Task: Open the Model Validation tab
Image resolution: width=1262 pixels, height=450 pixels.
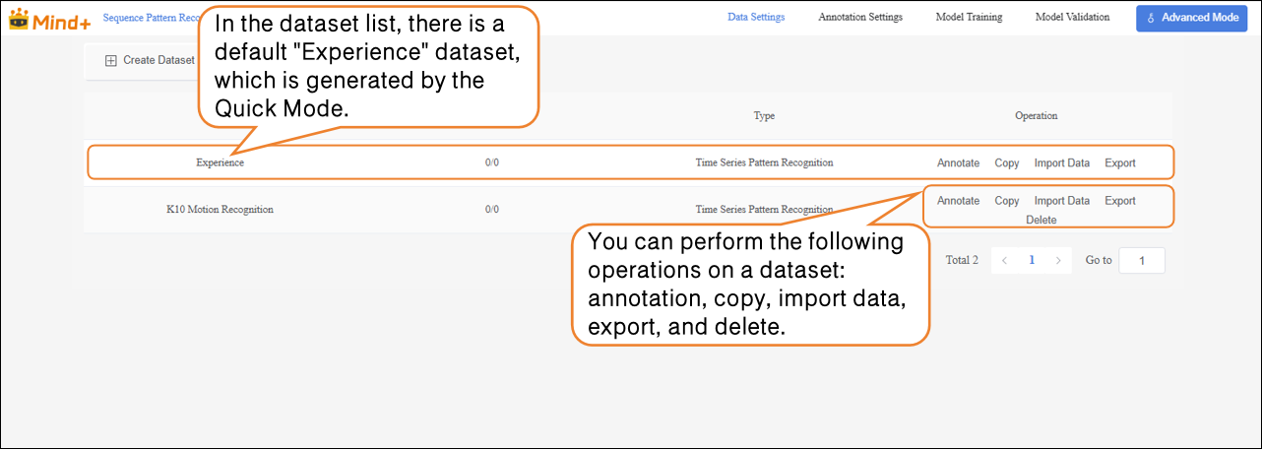Action: pos(1072,17)
